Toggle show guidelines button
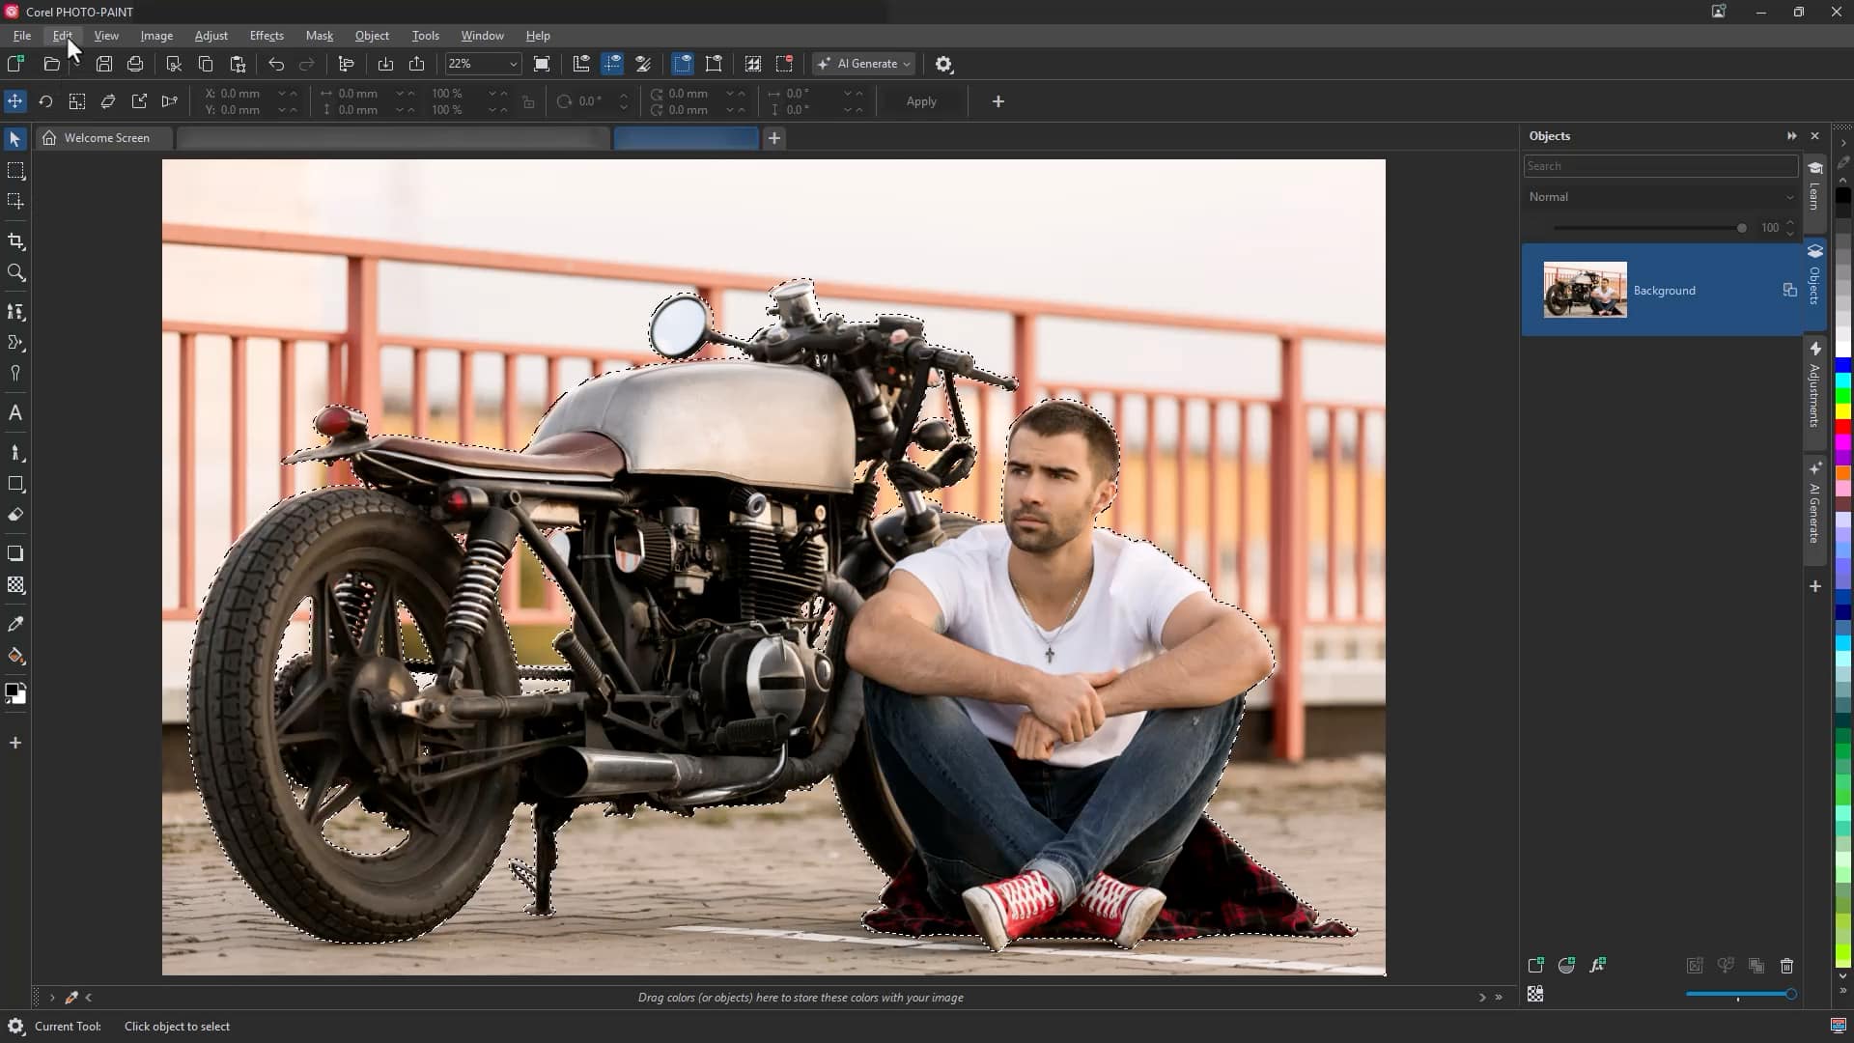 point(612,64)
